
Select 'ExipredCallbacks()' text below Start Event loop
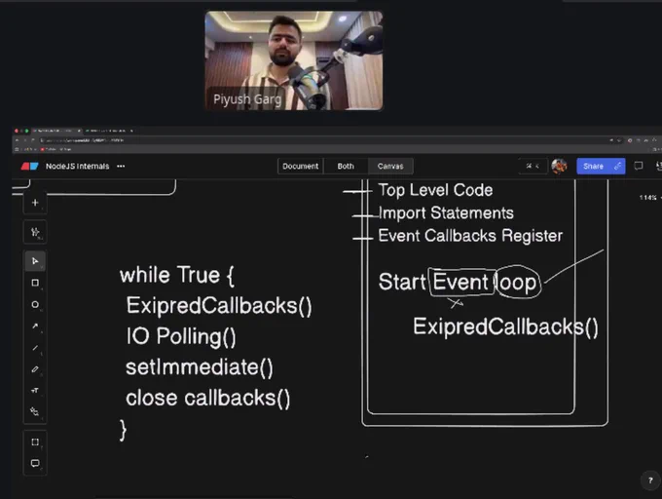[x=506, y=326]
